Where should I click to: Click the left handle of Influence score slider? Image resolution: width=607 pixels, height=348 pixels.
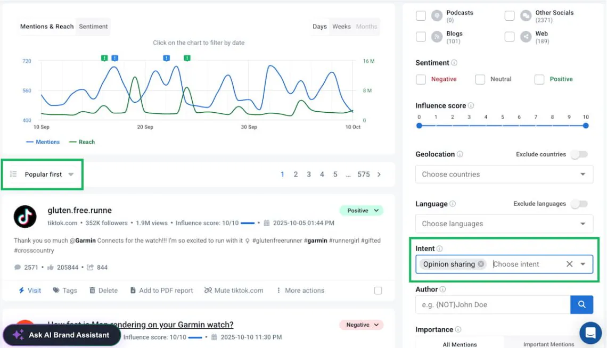[419, 126]
